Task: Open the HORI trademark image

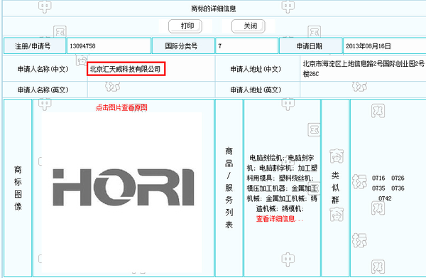Action: [x=124, y=187]
